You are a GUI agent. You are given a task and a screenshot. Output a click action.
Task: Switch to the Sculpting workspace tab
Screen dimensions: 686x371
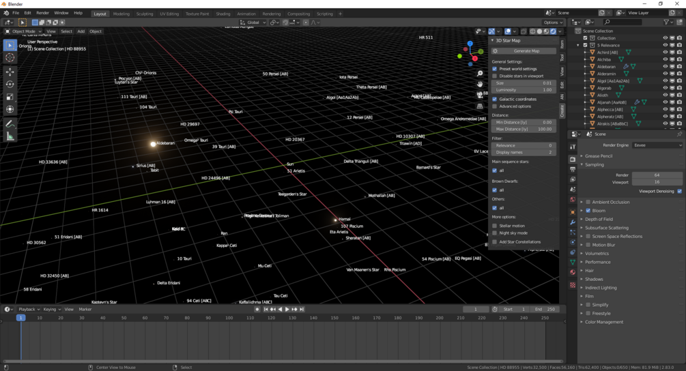tap(145, 14)
